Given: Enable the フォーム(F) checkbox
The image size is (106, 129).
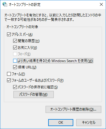Looking at the screenshot, I should 9,74.
